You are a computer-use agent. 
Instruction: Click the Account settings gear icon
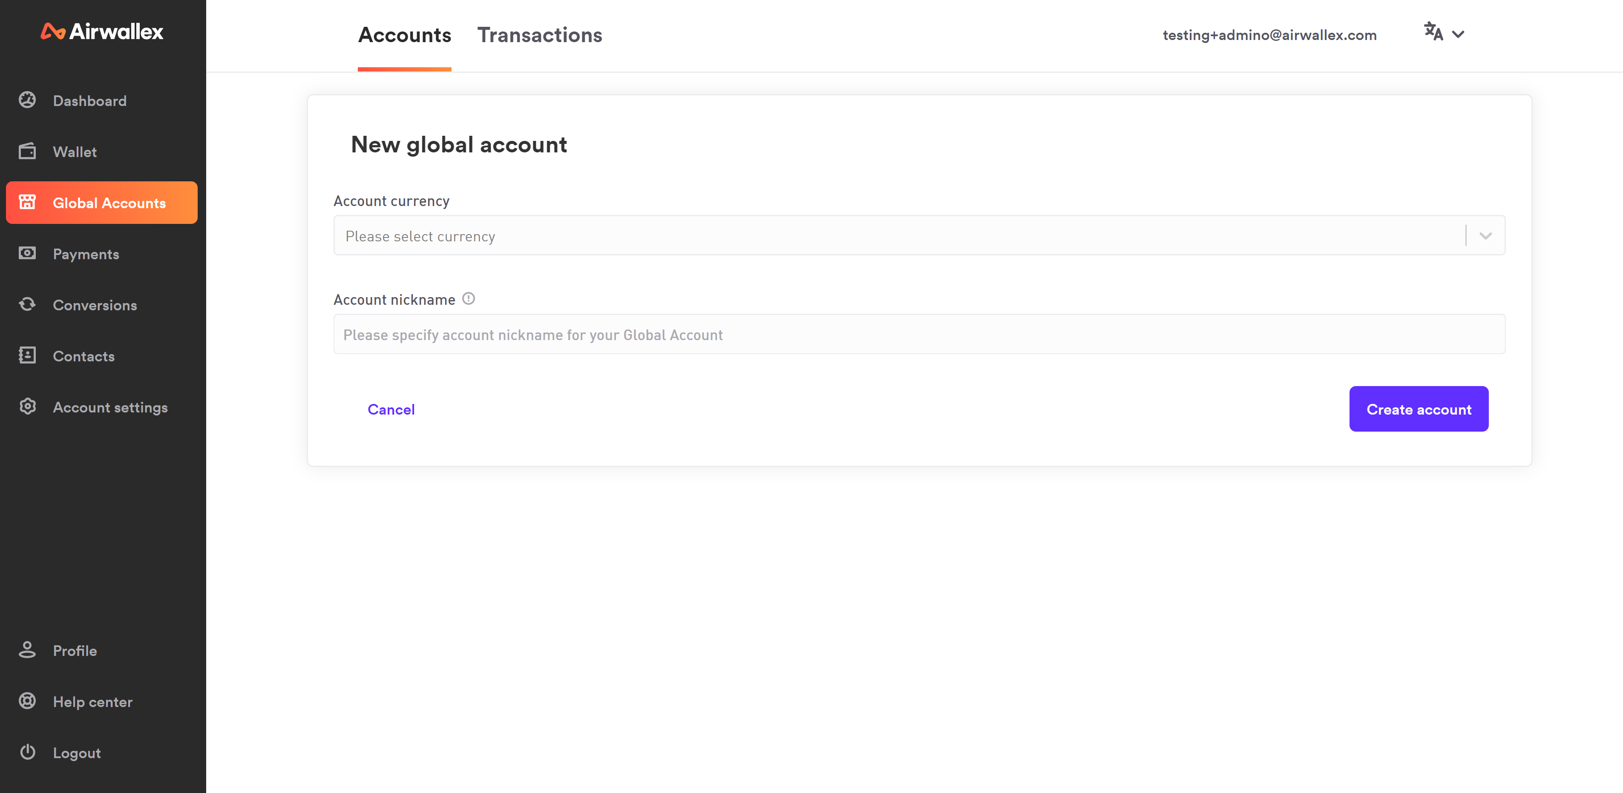[27, 407]
